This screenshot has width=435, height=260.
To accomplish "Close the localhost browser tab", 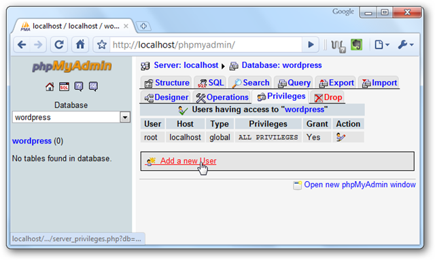I will [x=126, y=26].
